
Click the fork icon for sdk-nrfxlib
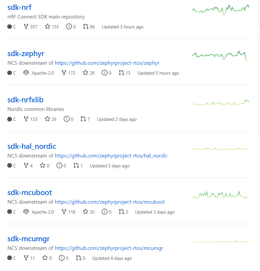pos(26,119)
